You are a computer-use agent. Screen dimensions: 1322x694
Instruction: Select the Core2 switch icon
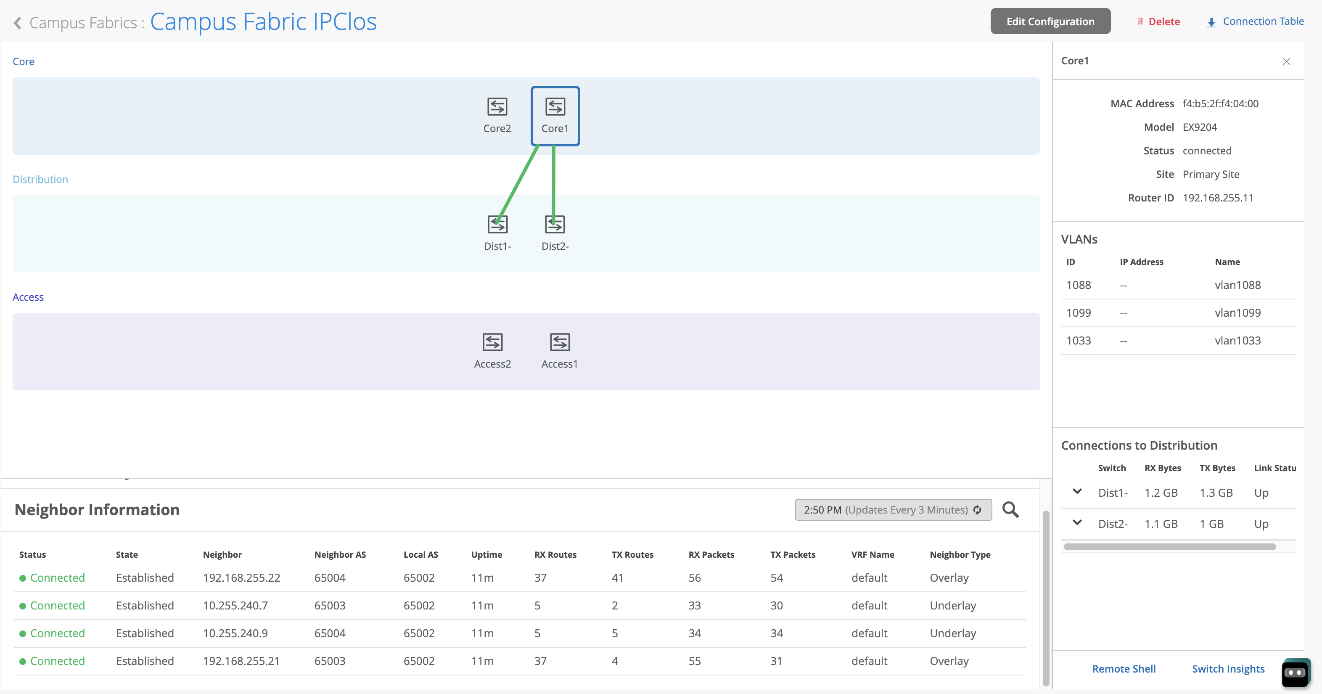[x=497, y=107]
